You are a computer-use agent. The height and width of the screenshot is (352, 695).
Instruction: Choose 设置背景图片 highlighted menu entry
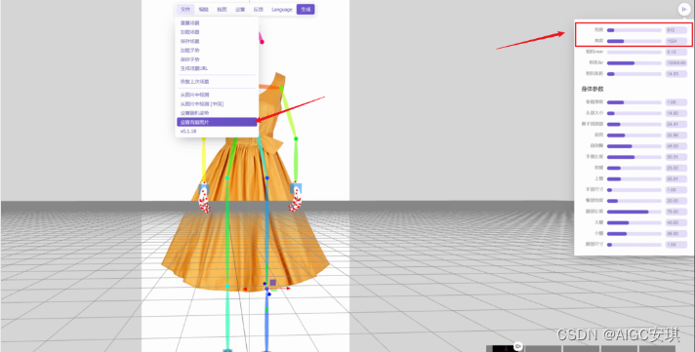click(217, 122)
